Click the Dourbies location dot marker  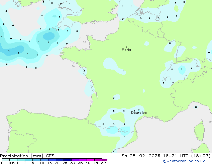(139, 110)
